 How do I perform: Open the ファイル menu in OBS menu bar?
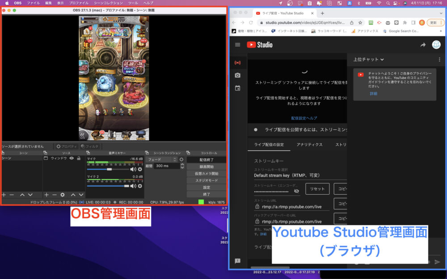(x=33, y=3)
